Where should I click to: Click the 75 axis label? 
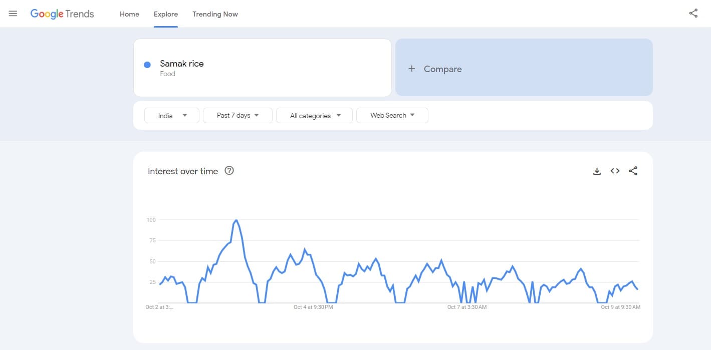152,241
